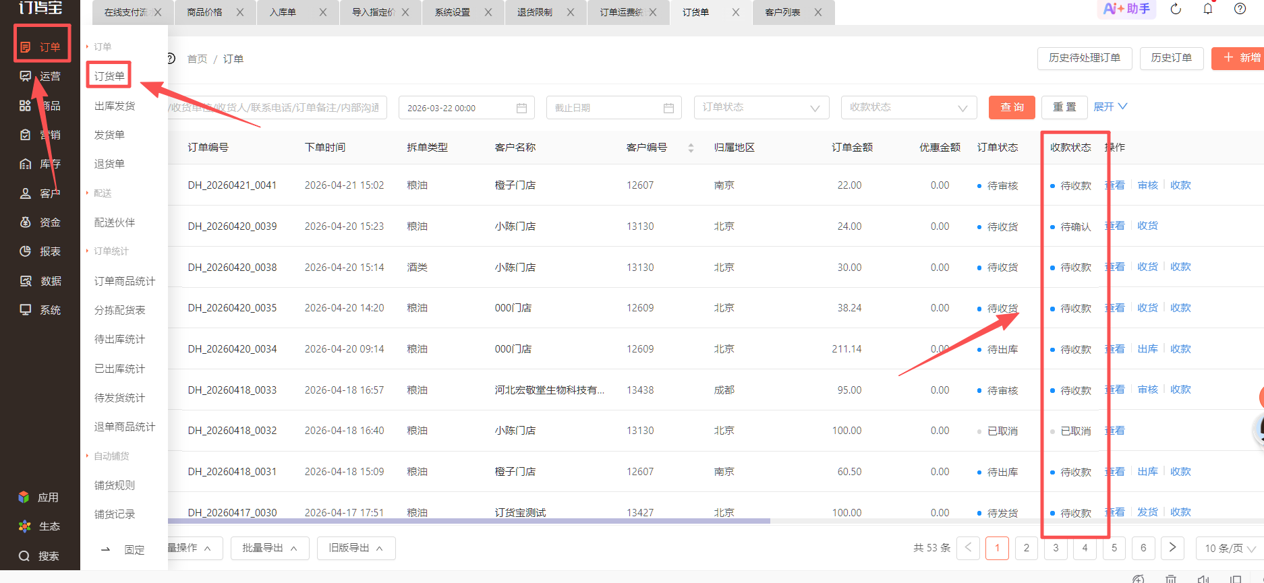Image resolution: width=1264 pixels, height=583 pixels.
Task: Open 历史订单 list
Action: point(1172,58)
